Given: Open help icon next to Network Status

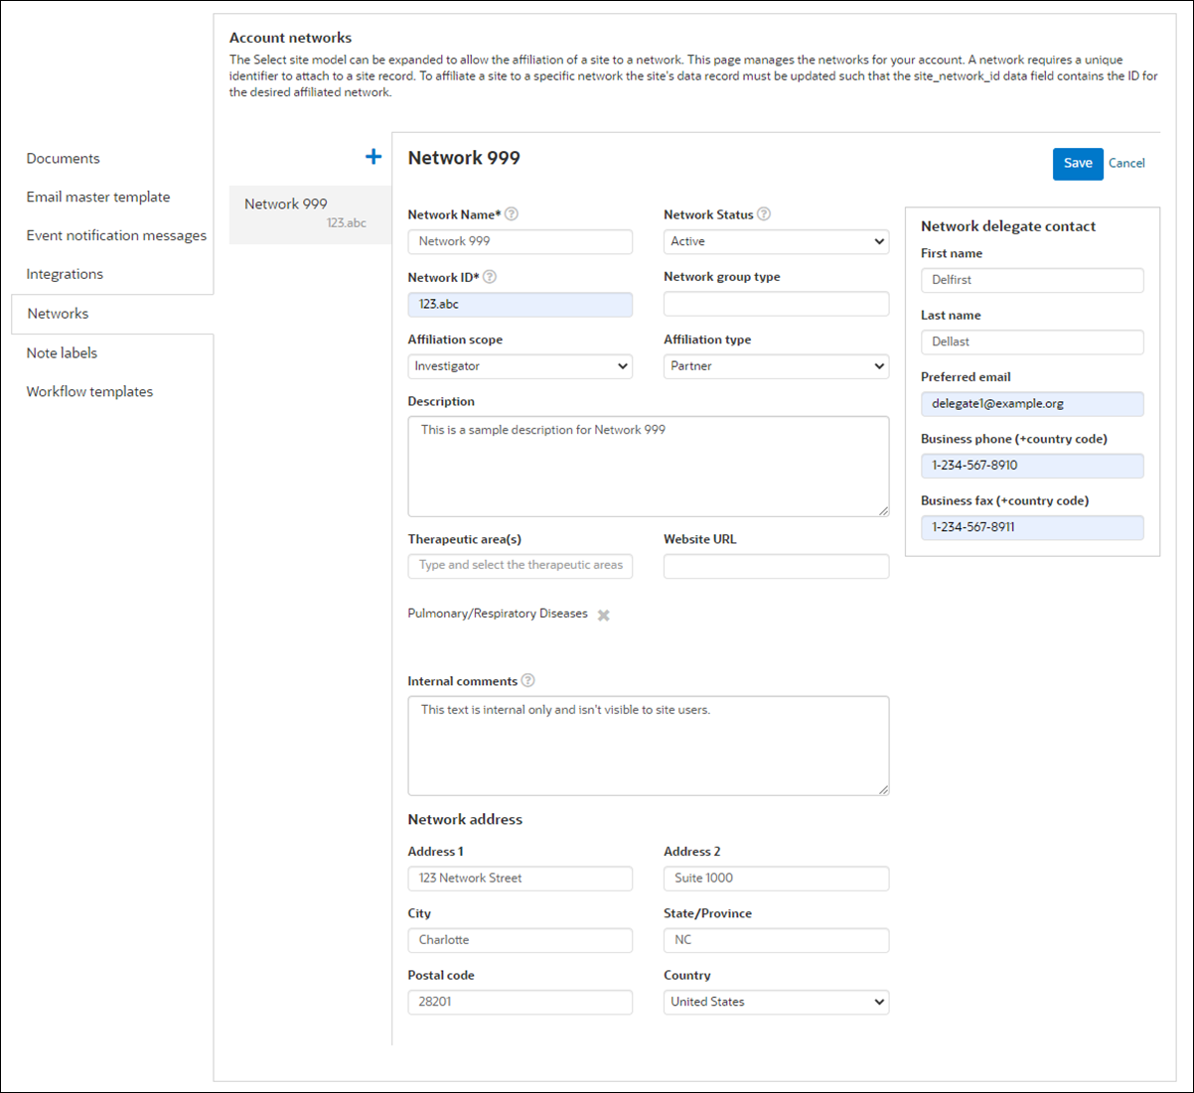Looking at the screenshot, I should coord(764,214).
